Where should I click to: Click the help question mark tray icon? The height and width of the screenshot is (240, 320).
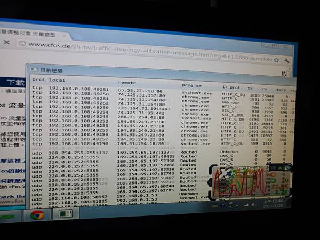pyautogui.click(x=223, y=206)
